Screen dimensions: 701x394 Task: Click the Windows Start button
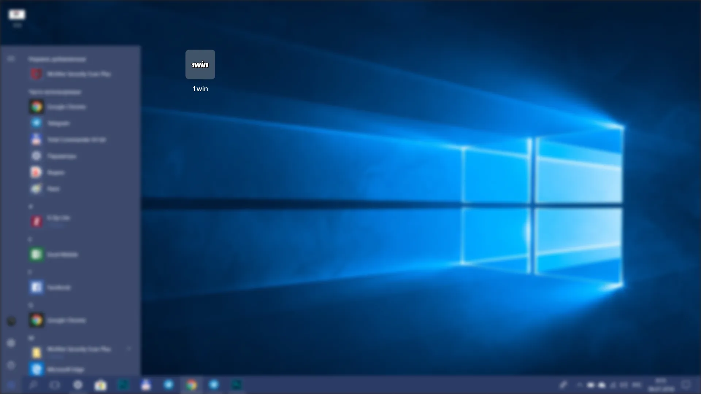[11, 385]
